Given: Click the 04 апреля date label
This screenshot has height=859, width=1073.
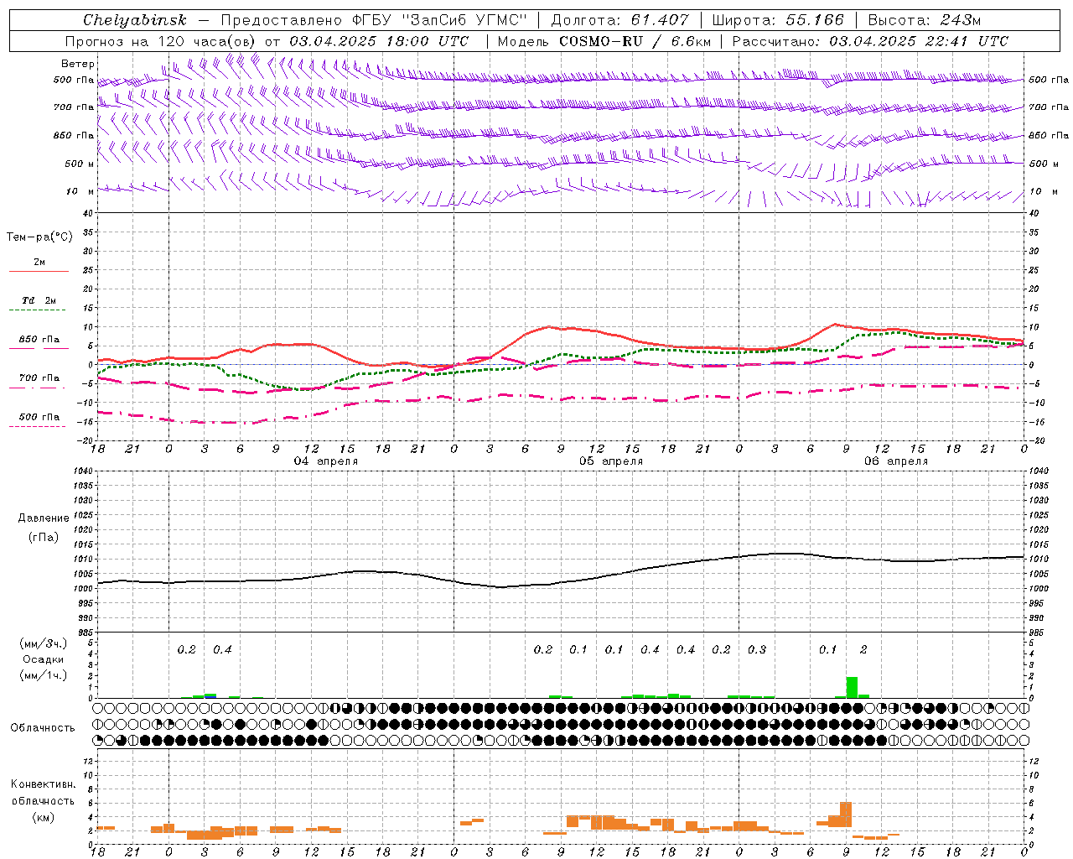Looking at the screenshot, I should pos(325,461).
